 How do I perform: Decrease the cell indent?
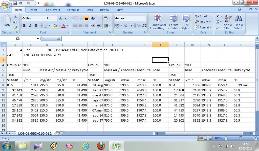click(93, 25)
